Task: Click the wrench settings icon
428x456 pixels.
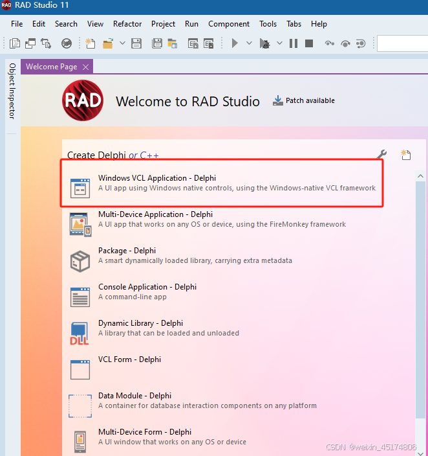Action: (x=381, y=154)
